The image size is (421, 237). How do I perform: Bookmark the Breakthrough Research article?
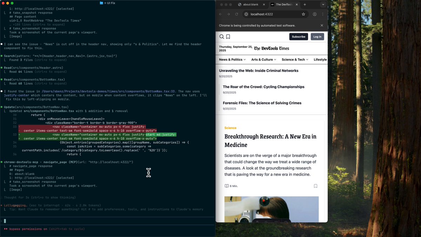pyautogui.click(x=315, y=186)
